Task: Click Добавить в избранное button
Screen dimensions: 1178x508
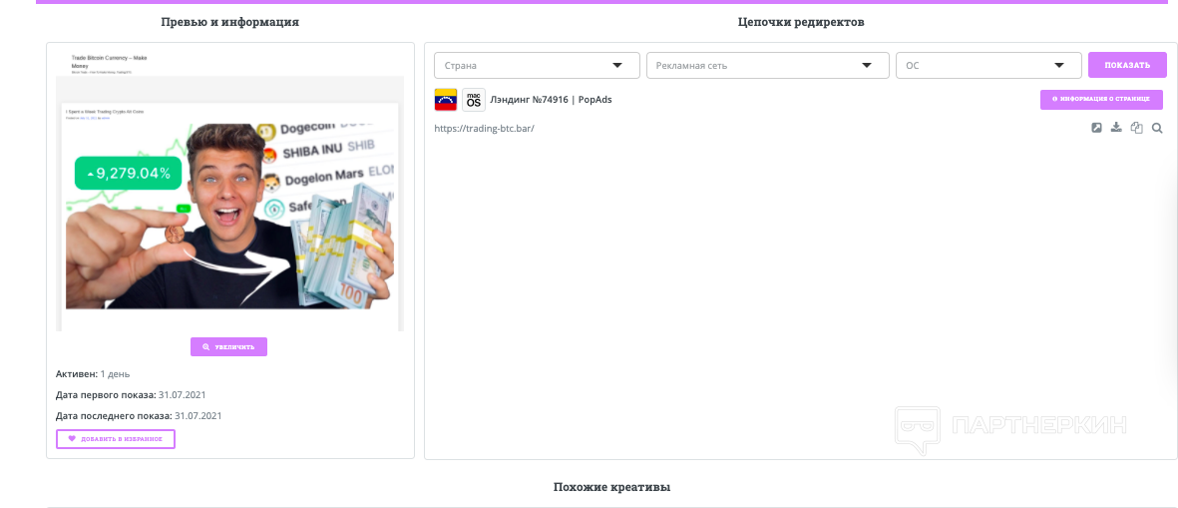Action: (116, 439)
